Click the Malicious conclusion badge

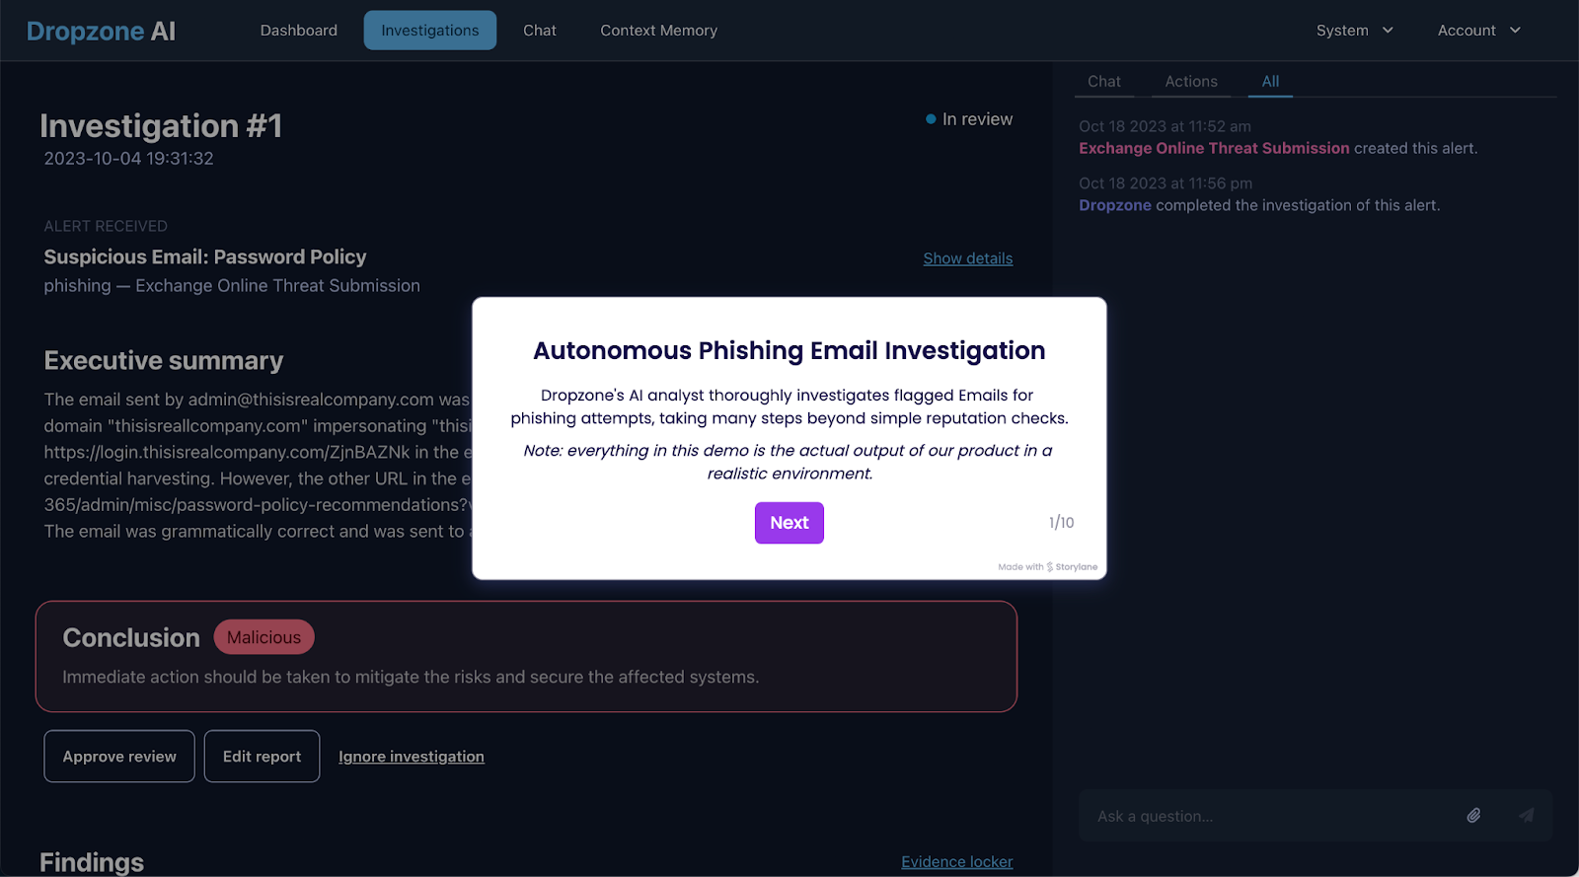[263, 637]
